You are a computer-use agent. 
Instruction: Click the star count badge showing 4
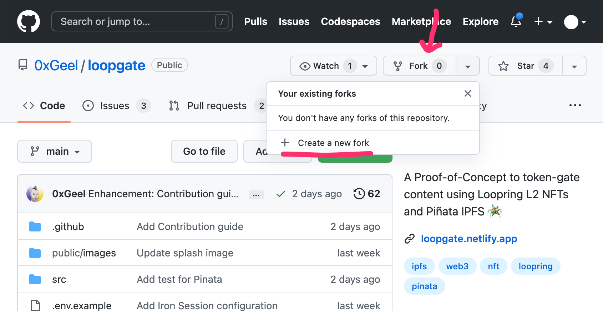coord(546,66)
